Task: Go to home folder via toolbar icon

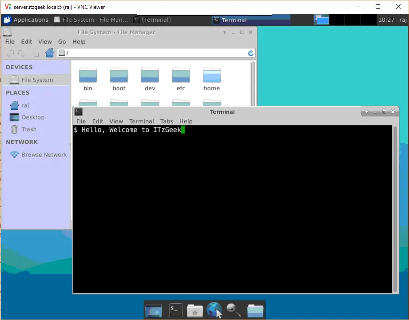Action: pyautogui.click(x=50, y=53)
